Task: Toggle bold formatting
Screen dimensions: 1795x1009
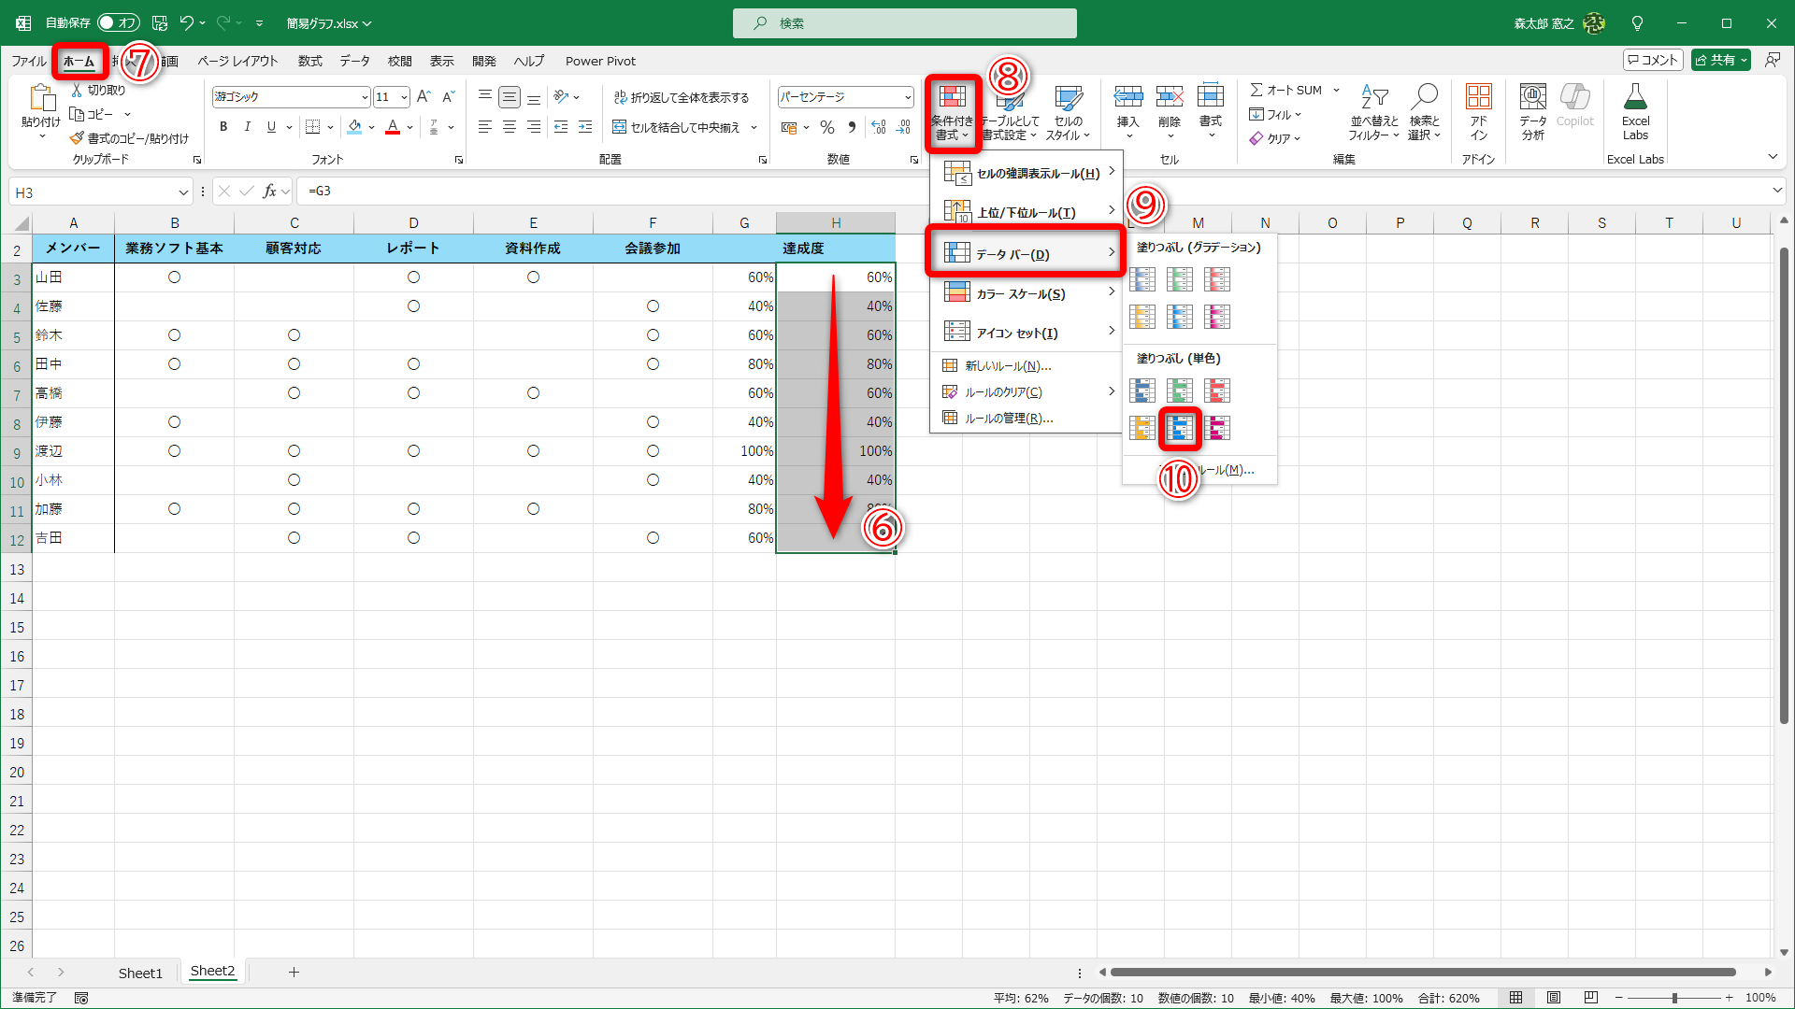Action: [x=223, y=127]
